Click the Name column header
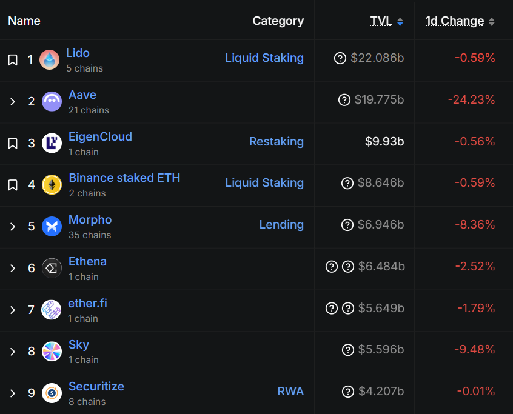This screenshot has width=513, height=414. pyautogui.click(x=24, y=21)
